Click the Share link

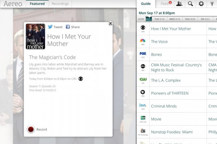coord(75,27)
